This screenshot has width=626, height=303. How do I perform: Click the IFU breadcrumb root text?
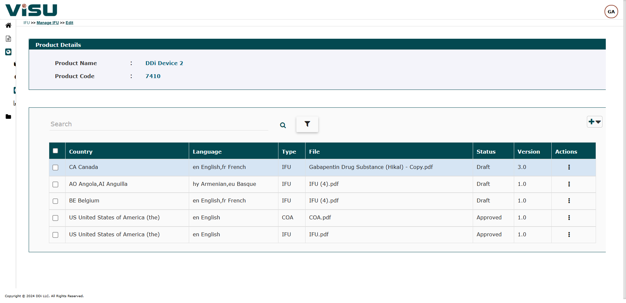(x=26, y=23)
